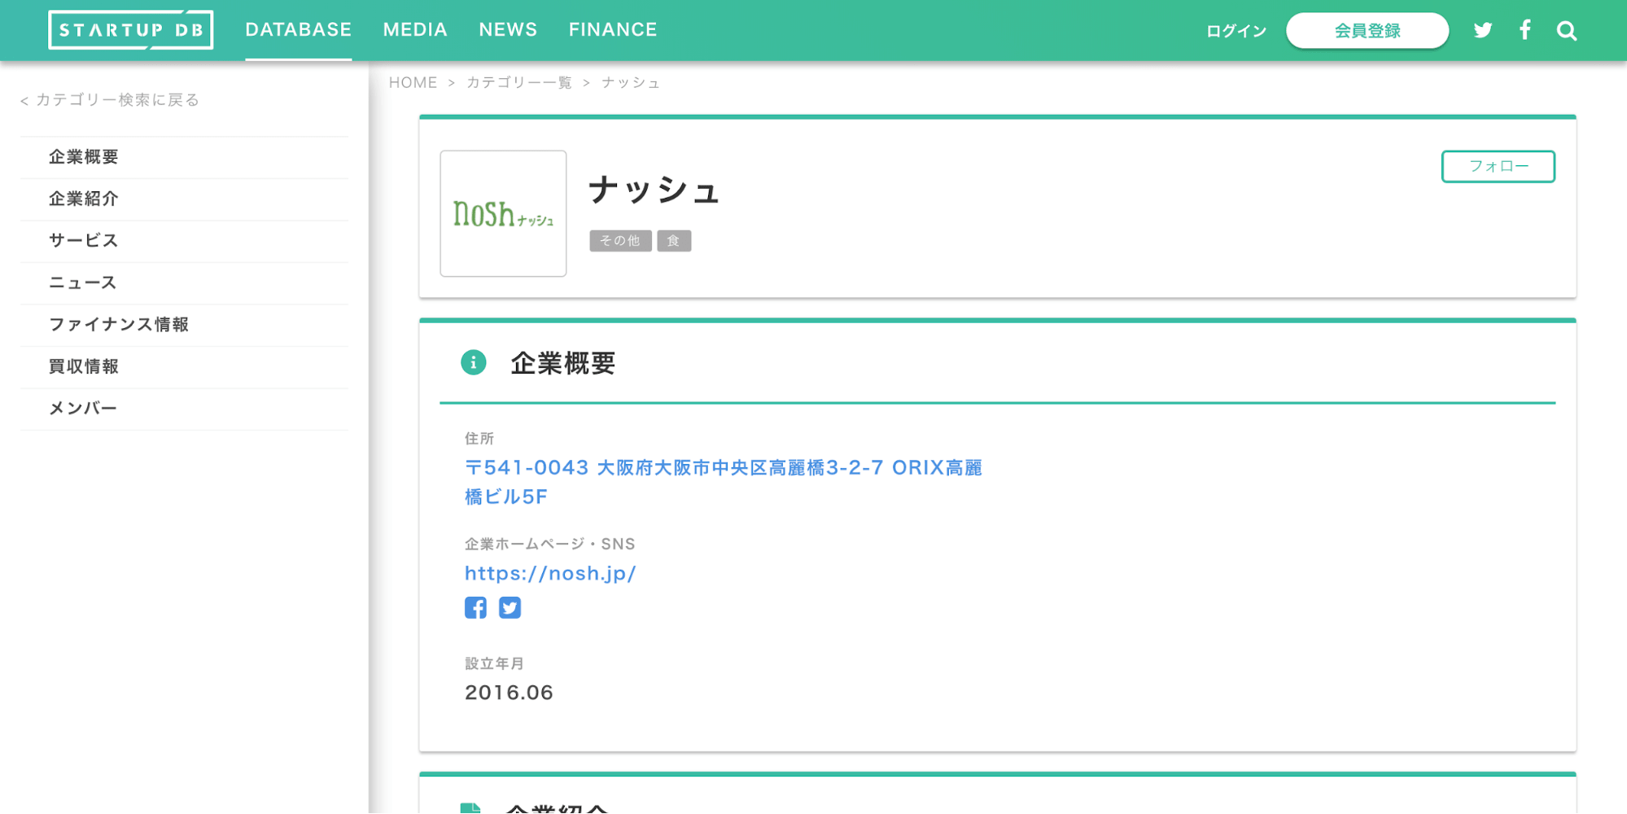Click the 住所 label

[x=479, y=439]
